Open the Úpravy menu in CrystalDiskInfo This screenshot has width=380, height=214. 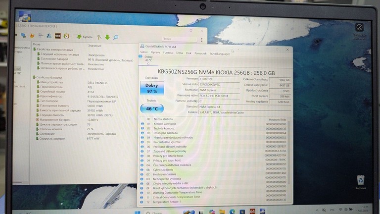(x=155, y=53)
